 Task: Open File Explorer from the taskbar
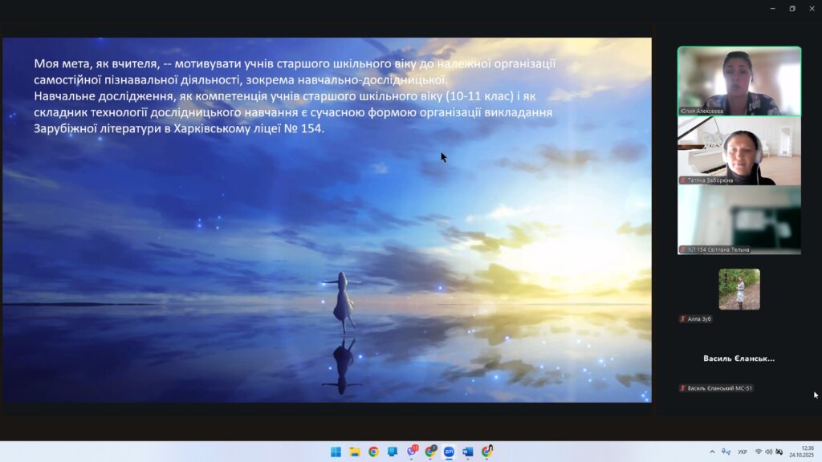click(355, 452)
